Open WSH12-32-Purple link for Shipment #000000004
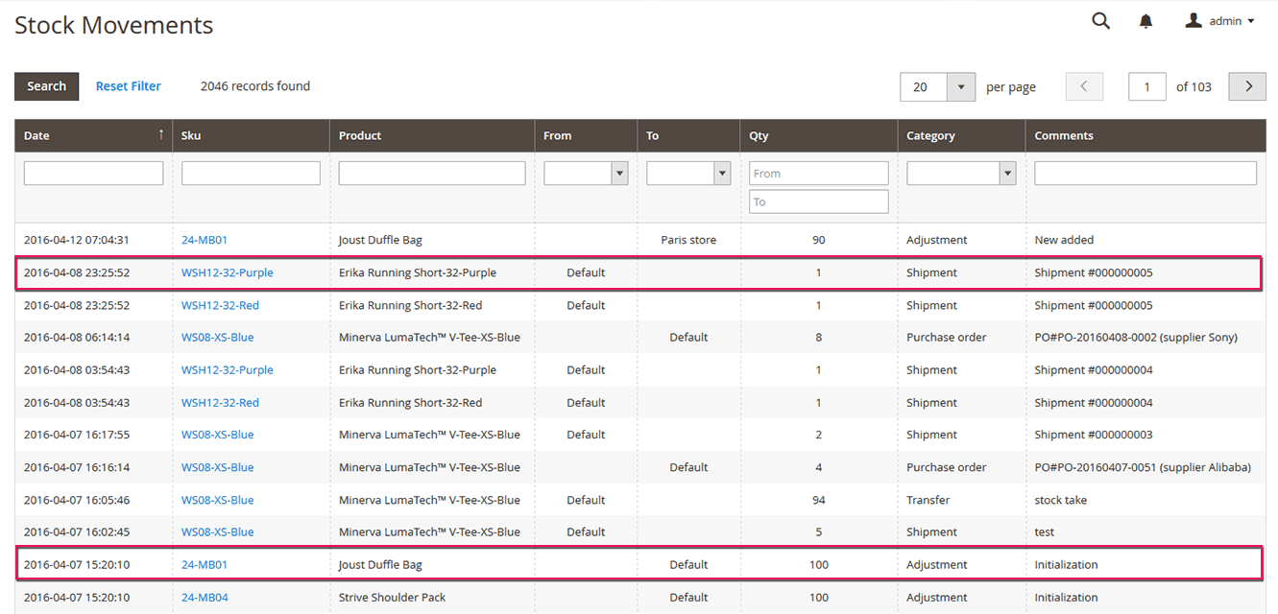The image size is (1278, 614). [228, 370]
